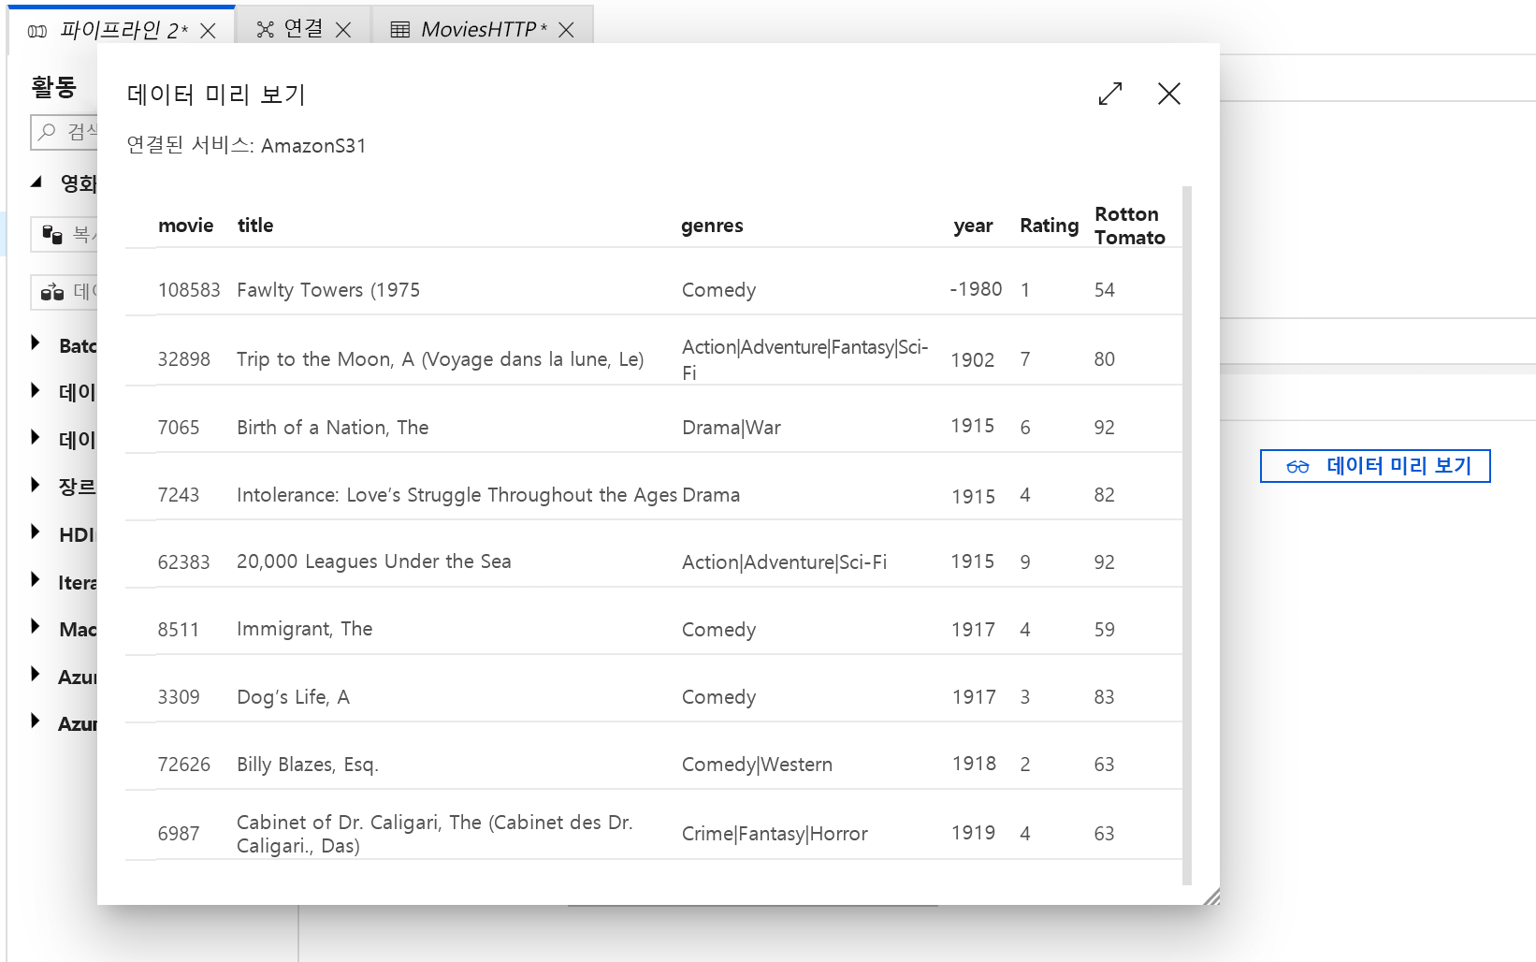Switch to the MoviesHTTP tab

click(483, 29)
